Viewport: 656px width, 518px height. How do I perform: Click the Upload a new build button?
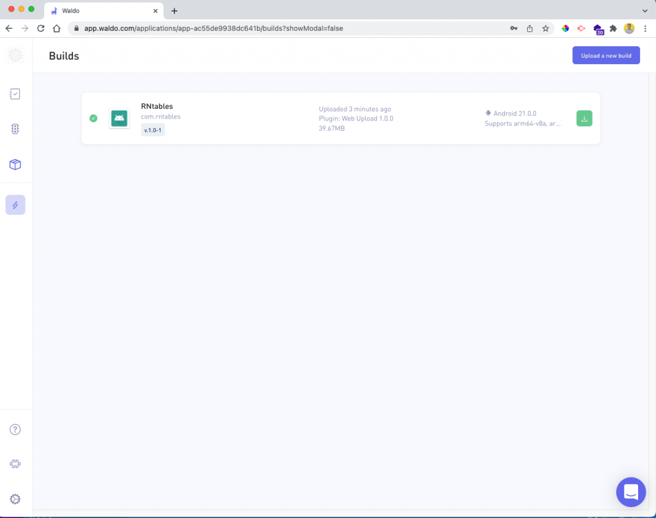(x=605, y=55)
